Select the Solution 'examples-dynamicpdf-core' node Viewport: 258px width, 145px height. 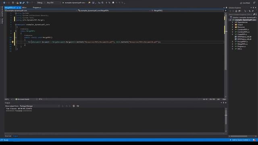pos(243,17)
